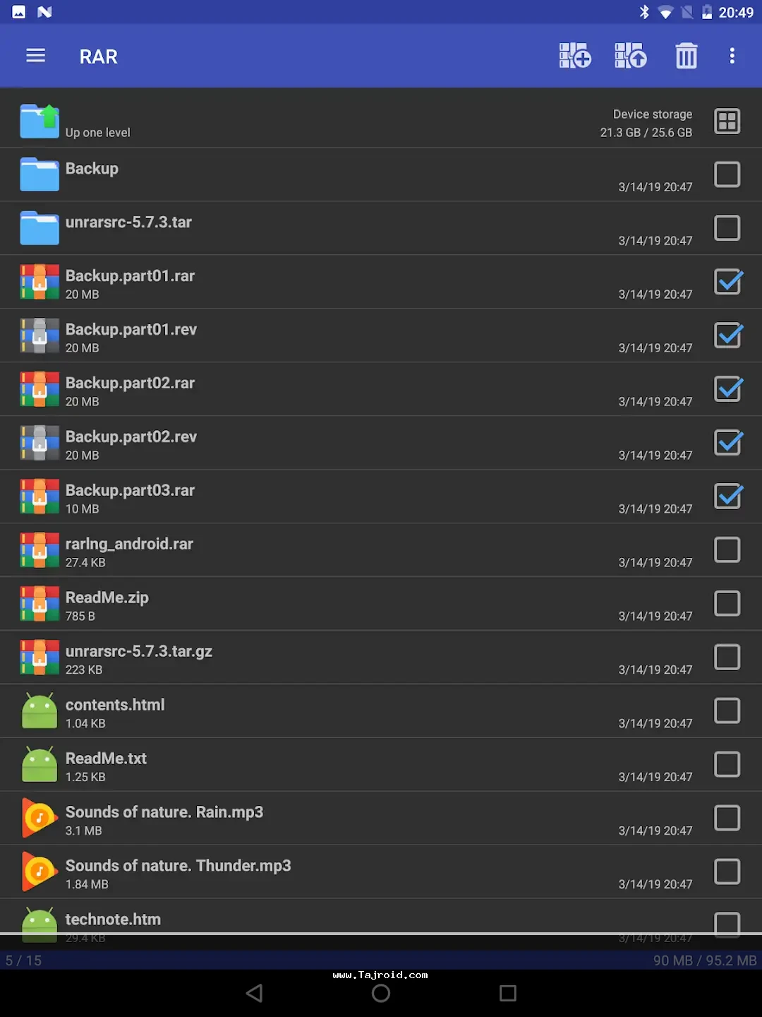Tap the delete trash can icon
The height and width of the screenshot is (1017, 762).
pyautogui.click(x=686, y=56)
